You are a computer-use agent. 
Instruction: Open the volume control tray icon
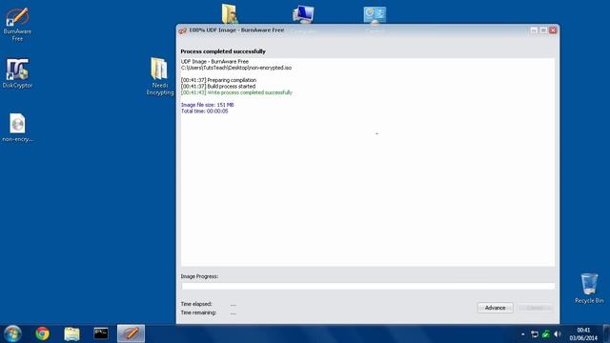tap(558, 334)
